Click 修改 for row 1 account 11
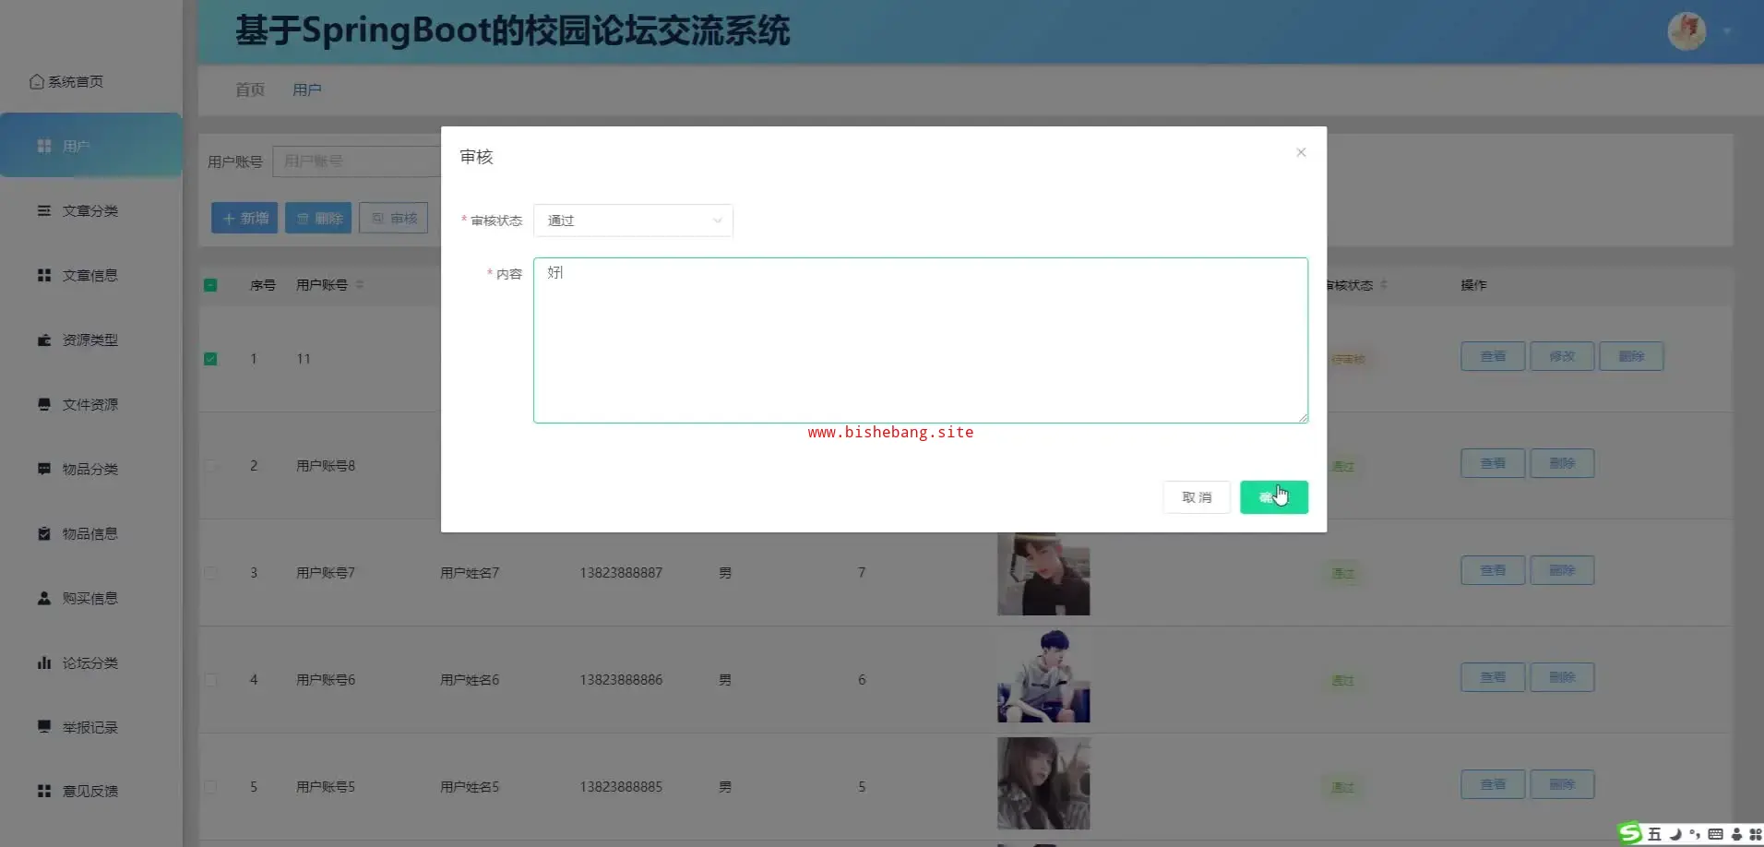Image resolution: width=1764 pixels, height=847 pixels. coord(1562,356)
